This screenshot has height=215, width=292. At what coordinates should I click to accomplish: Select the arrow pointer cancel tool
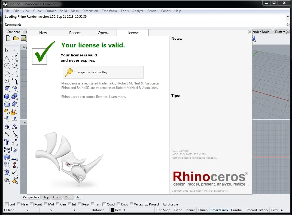pyautogui.click(x=7, y=50)
